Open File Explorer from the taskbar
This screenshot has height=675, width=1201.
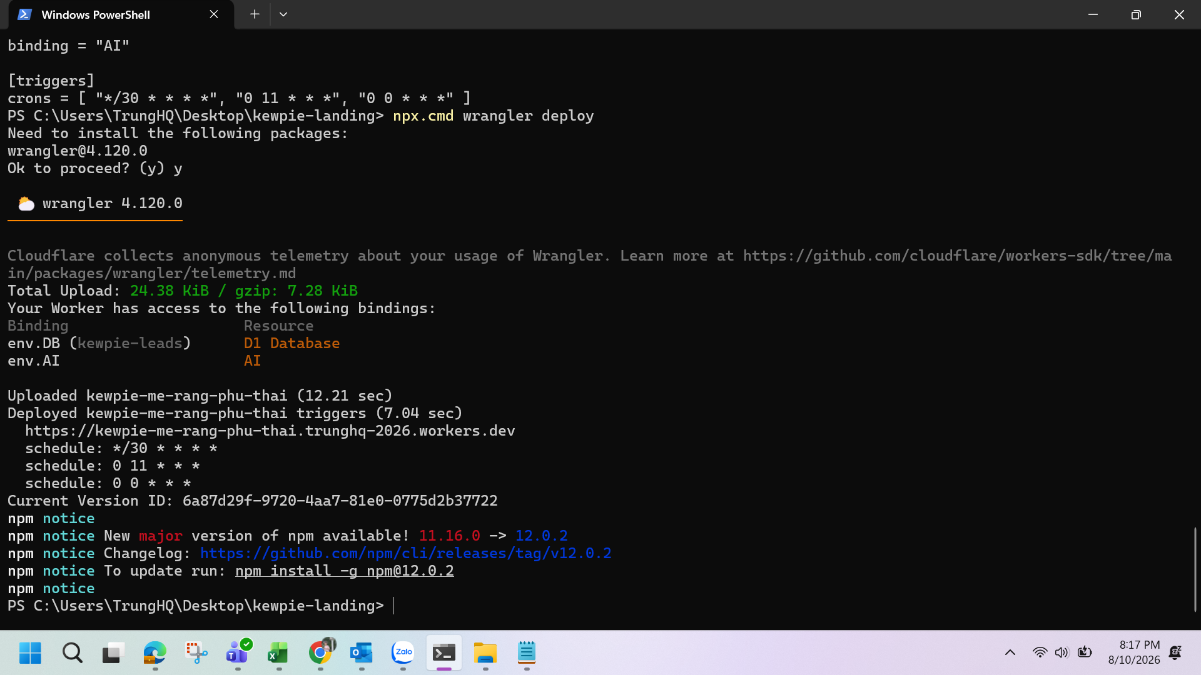point(485,653)
